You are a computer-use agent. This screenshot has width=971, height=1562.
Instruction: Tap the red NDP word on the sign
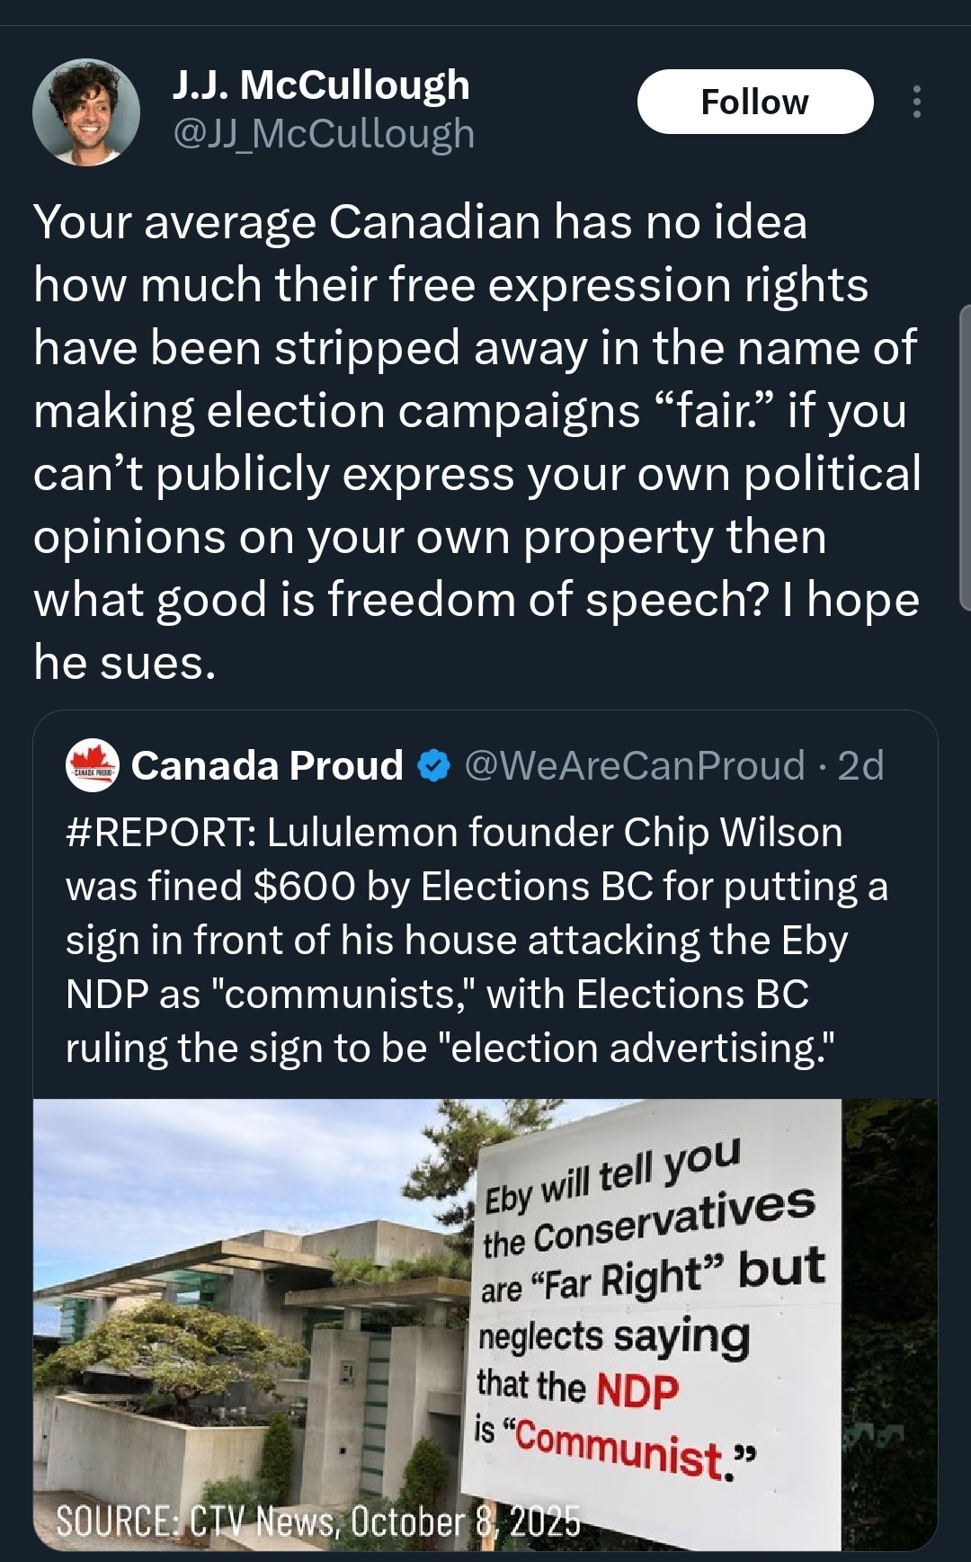(x=637, y=1390)
